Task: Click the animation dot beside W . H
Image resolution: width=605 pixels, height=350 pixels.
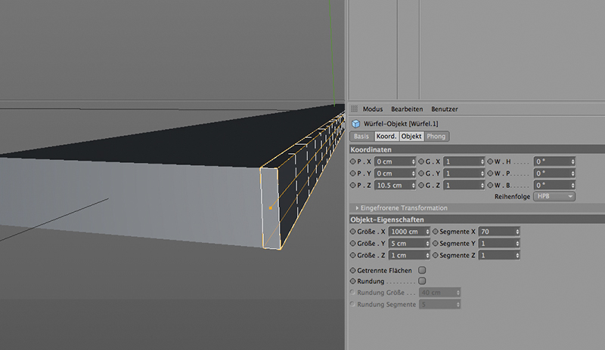Action: (x=490, y=161)
